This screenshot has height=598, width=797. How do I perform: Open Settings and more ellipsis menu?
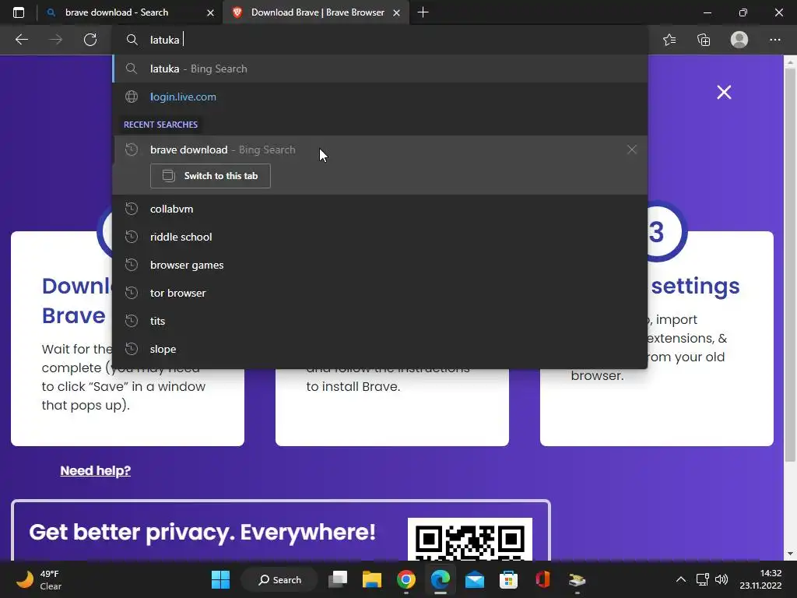coord(774,40)
